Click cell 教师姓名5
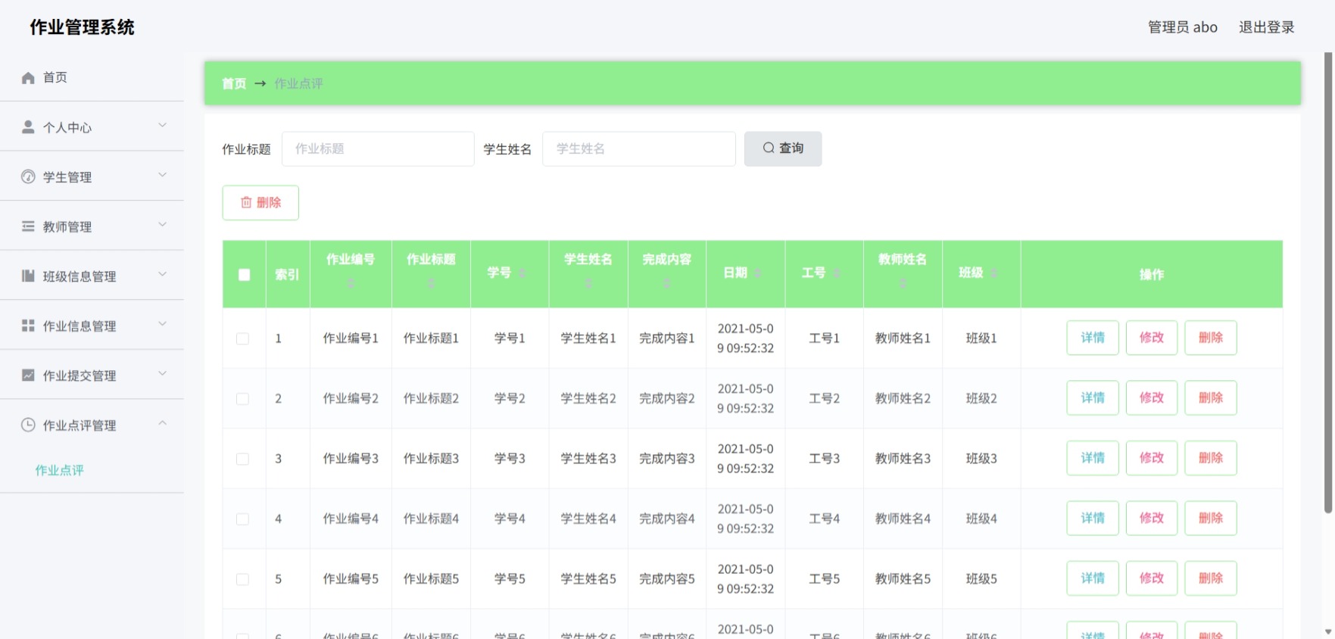1335x639 pixels. pos(903,578)
